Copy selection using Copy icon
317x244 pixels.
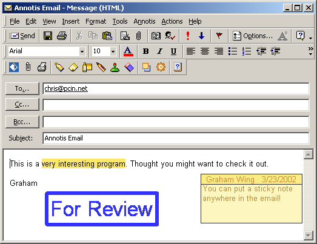tap(93, 36)
